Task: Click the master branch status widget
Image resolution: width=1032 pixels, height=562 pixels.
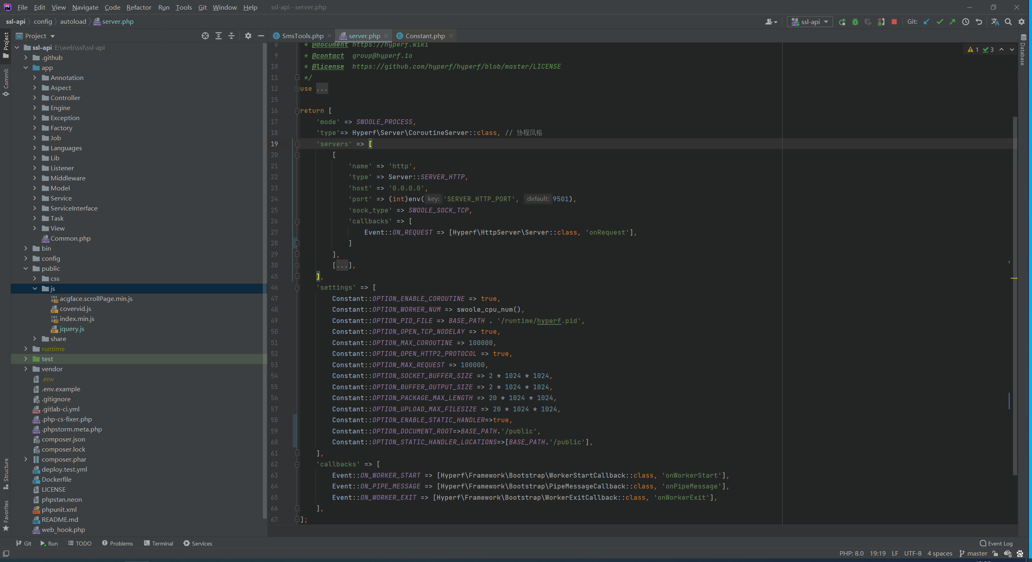Action: [x=973, y=553]
